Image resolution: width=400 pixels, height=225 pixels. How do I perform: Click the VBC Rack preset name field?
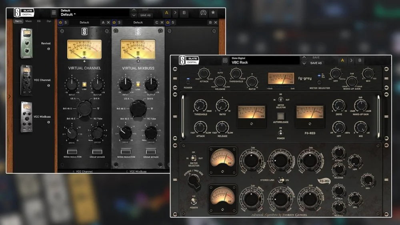[x=264, y=60]
